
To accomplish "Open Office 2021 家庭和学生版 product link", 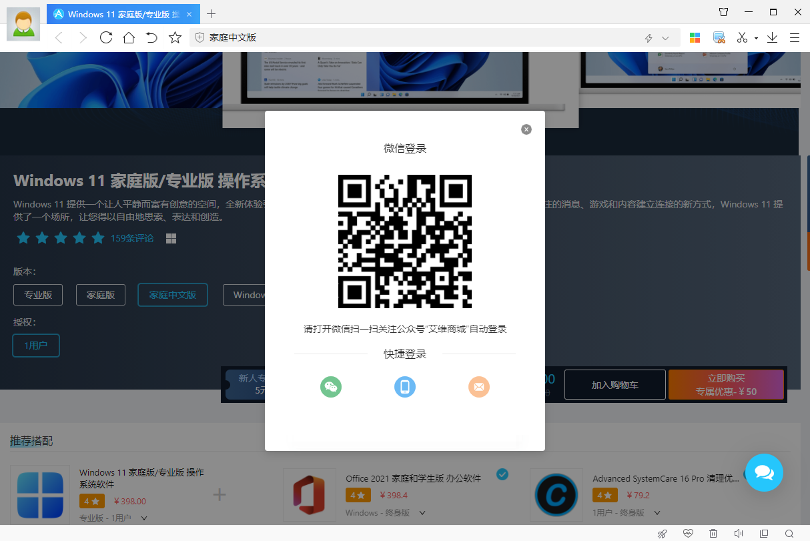I will tap(414, 478).
